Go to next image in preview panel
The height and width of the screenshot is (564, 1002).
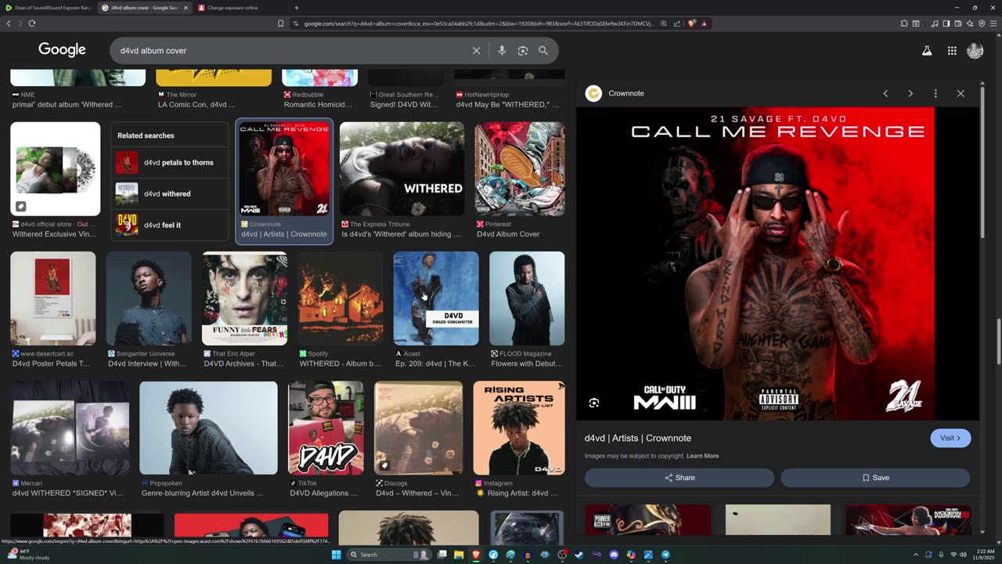[910, 93]
